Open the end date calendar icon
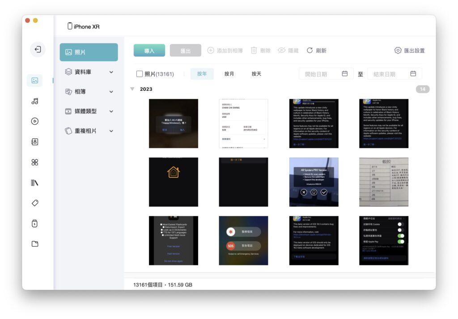This screenshot has height=319, width=458. 413,74
